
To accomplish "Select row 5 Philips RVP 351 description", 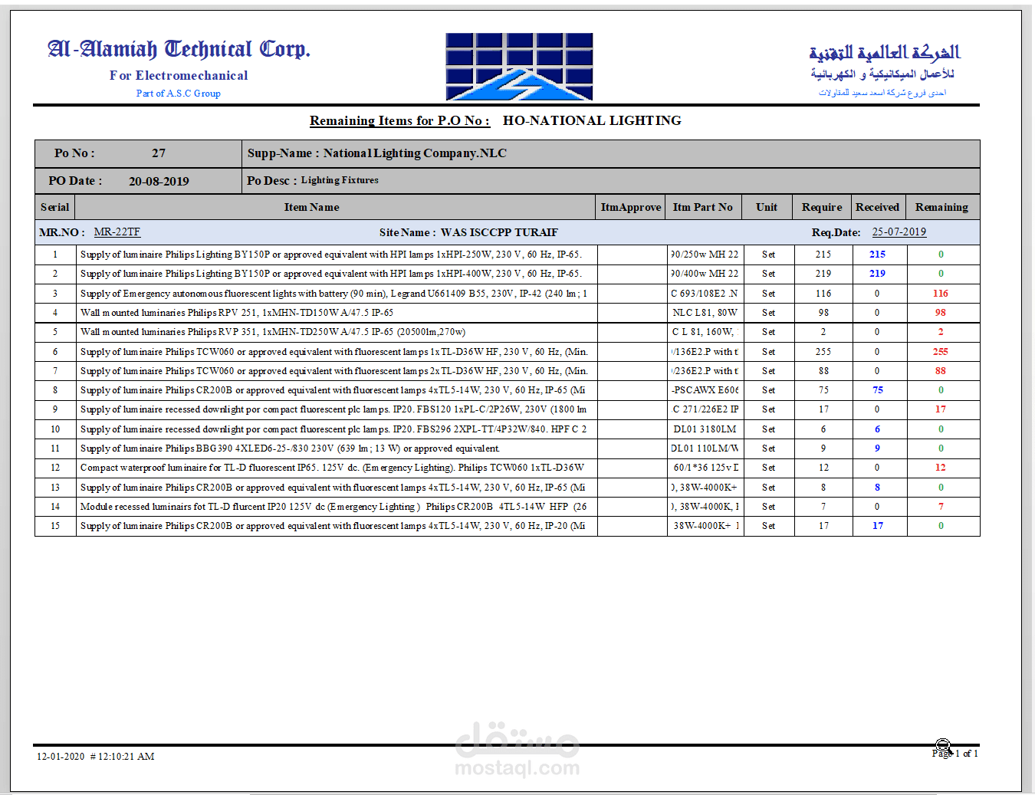I will [273, 332].
